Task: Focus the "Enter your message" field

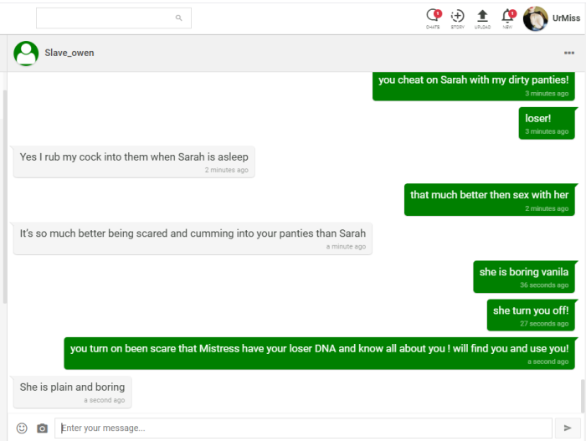Action: click(x=303, y=428)
